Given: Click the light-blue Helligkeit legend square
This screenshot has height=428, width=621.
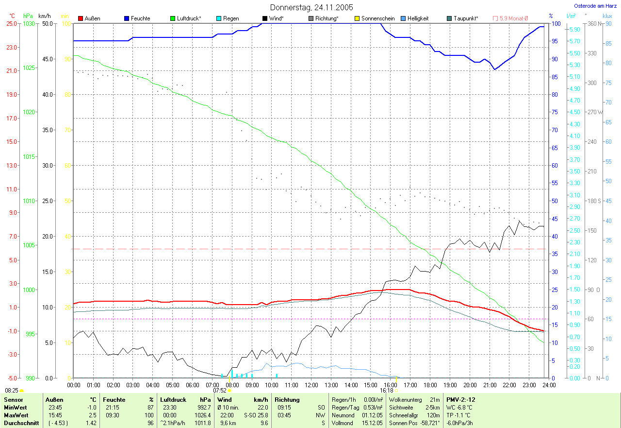Looking at the screenshot, I should click(403, 18).
